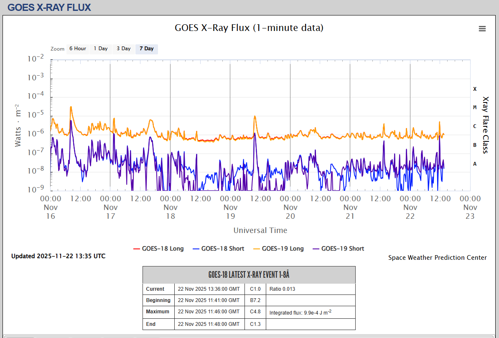Click the chart title GOES X-Ray Flux
The height and width of the screenshot is (338, 499).
tap(249, 28)
